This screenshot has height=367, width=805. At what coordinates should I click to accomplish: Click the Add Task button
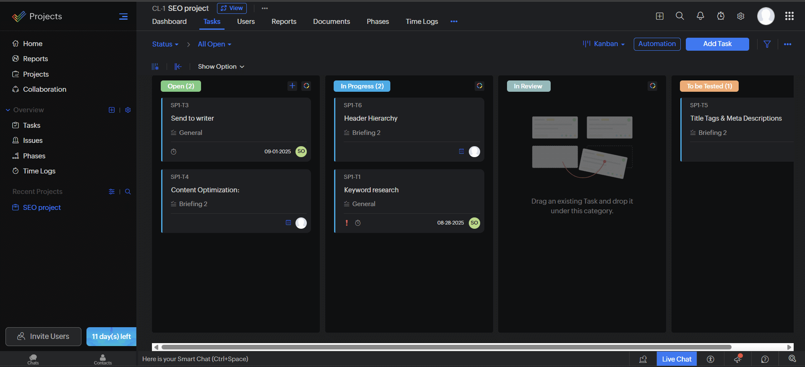click(717, 44)
